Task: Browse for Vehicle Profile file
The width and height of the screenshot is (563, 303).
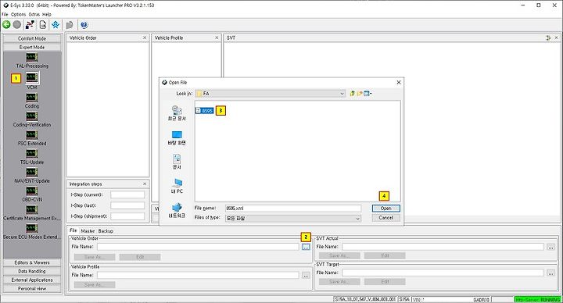Action: click(x=306, y=275)
